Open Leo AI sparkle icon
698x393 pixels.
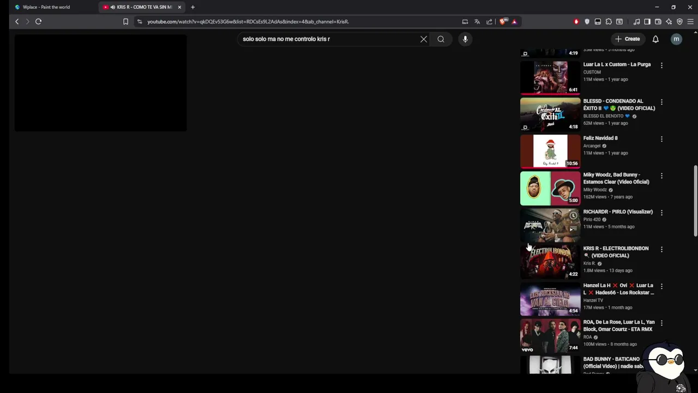coord(669,21)
